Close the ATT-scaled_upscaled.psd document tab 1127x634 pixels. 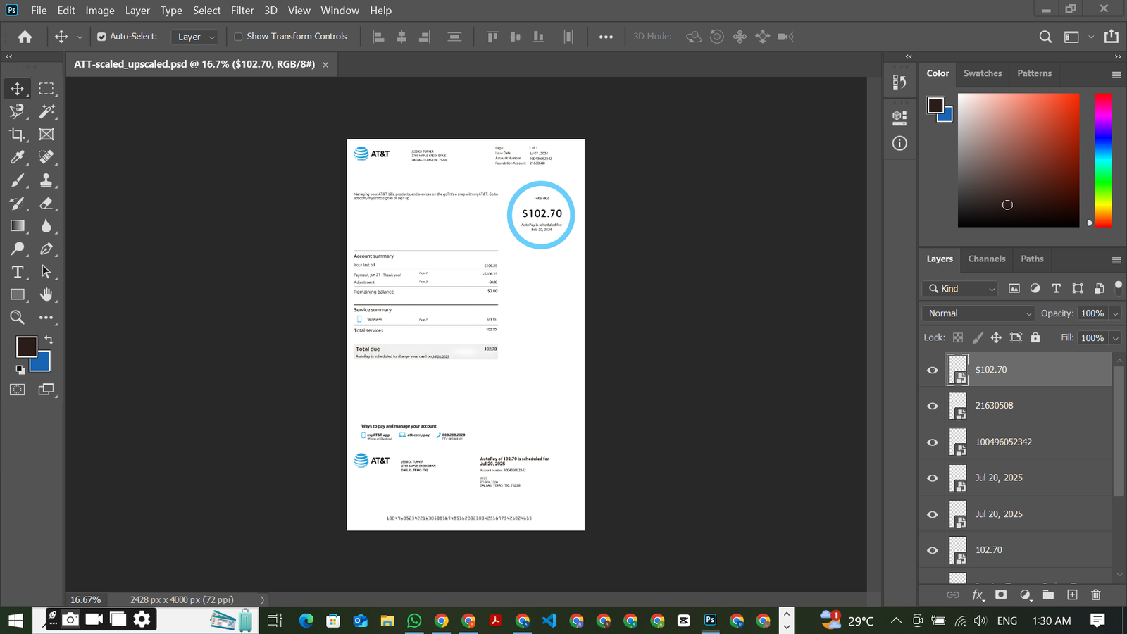pyautogui.click(x=325, y=65)
